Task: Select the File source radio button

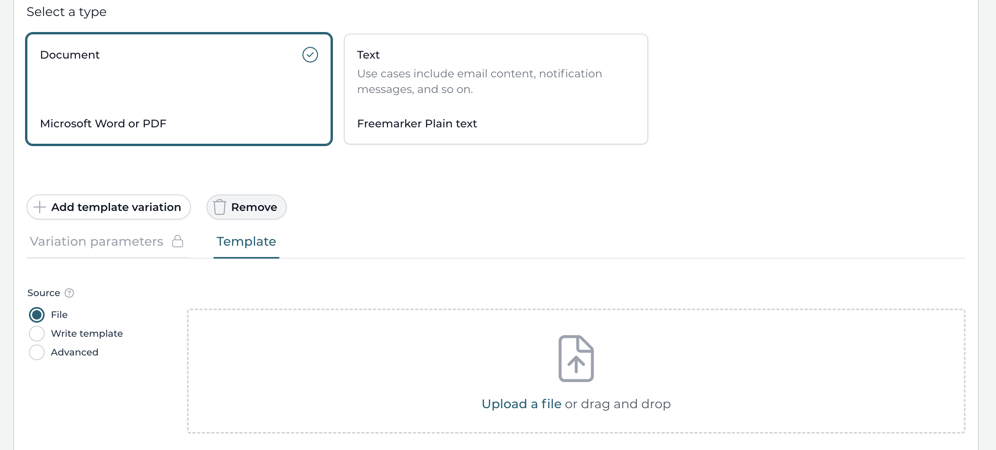Action: 37,315
